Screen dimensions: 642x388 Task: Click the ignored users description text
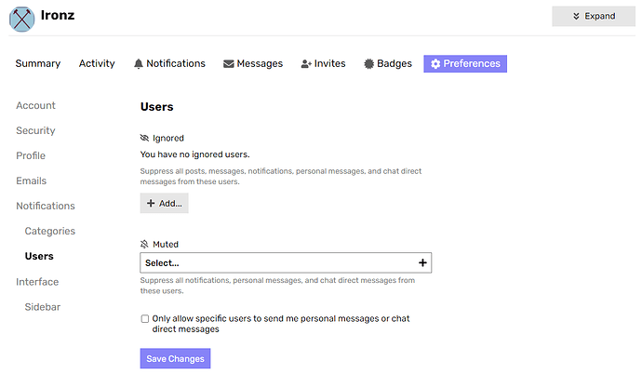pyautogui.click(x=281, y=177)
